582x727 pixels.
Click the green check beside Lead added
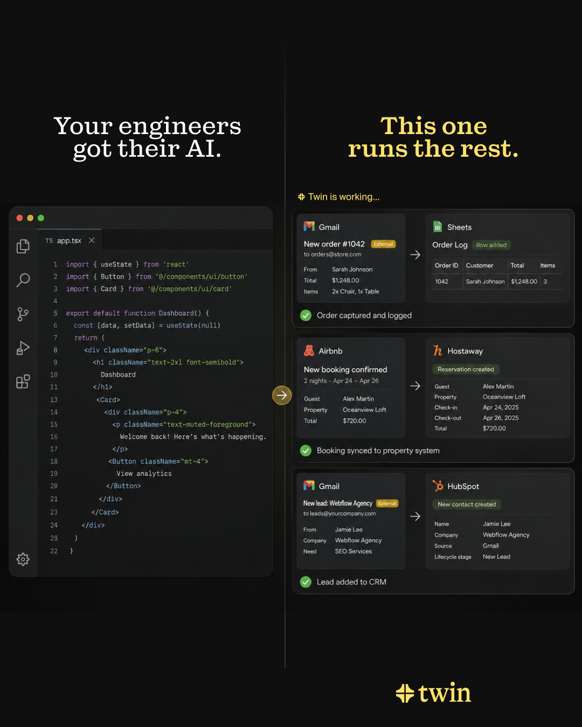306,582
